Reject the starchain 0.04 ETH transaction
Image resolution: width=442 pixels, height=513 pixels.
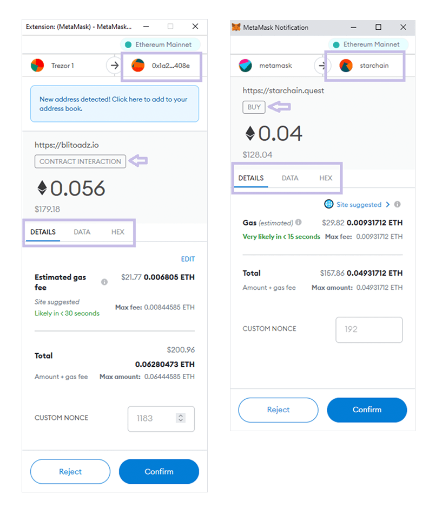[x=278, y=410]
